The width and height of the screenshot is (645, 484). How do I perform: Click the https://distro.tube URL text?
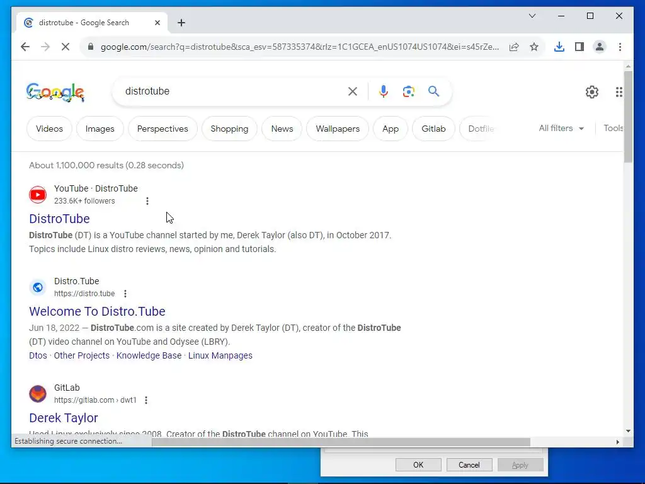[x=84, y=294]
